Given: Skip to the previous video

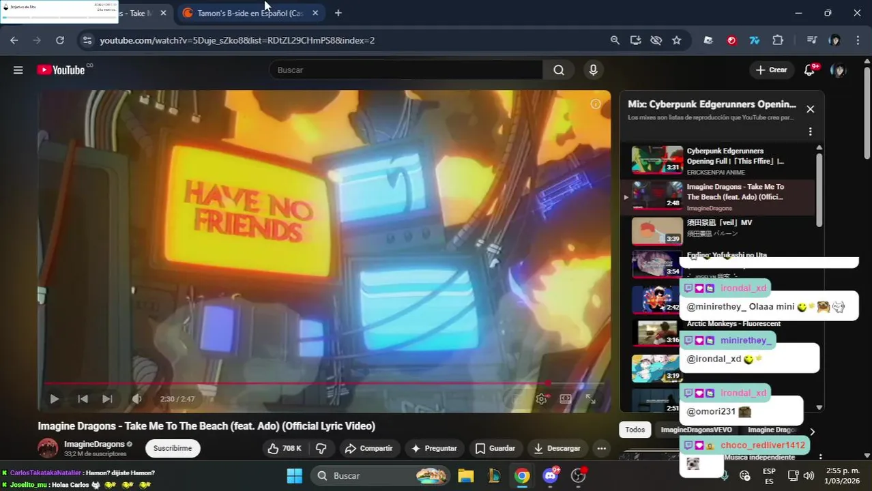Looking at the screenshot, I should pyautogui.click(x=83, y=399).
